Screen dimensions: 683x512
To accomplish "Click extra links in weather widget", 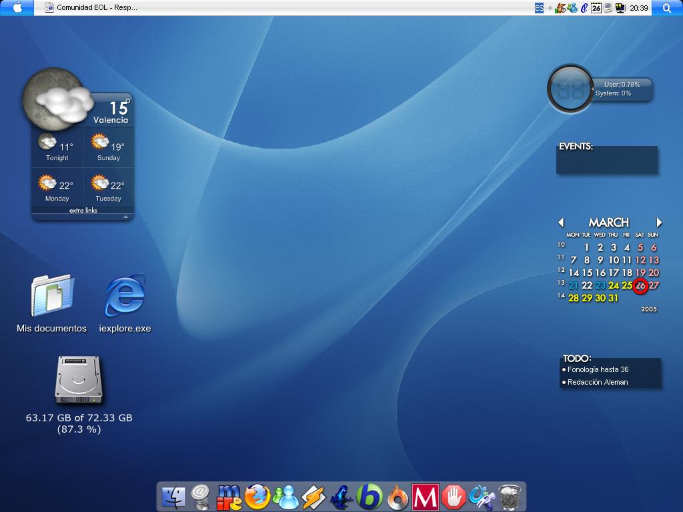I will coord(83,211).
